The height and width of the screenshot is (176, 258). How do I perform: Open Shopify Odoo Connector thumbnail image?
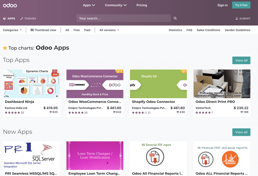coord(158,84)
